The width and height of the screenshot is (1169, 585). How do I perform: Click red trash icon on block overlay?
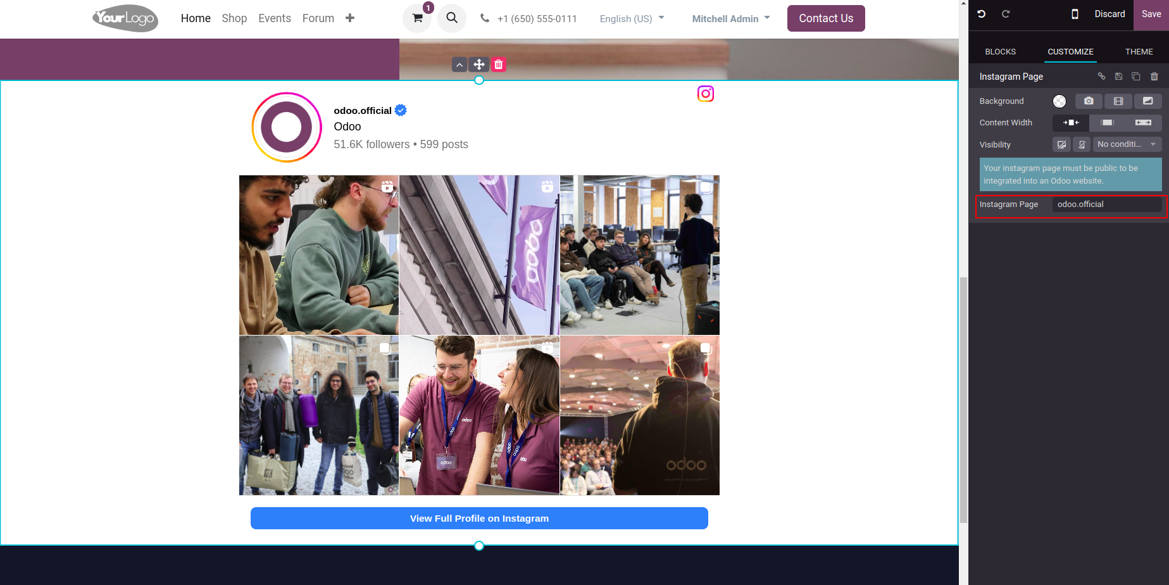click(x=499, y=65)
